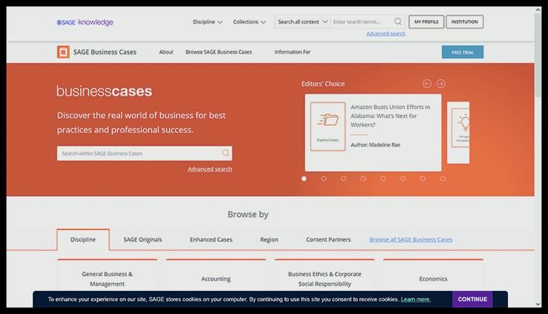Viewport: 548px width, 314px height.
Task: Click the page scrollbar down arrow
Action: click(538, 304)
